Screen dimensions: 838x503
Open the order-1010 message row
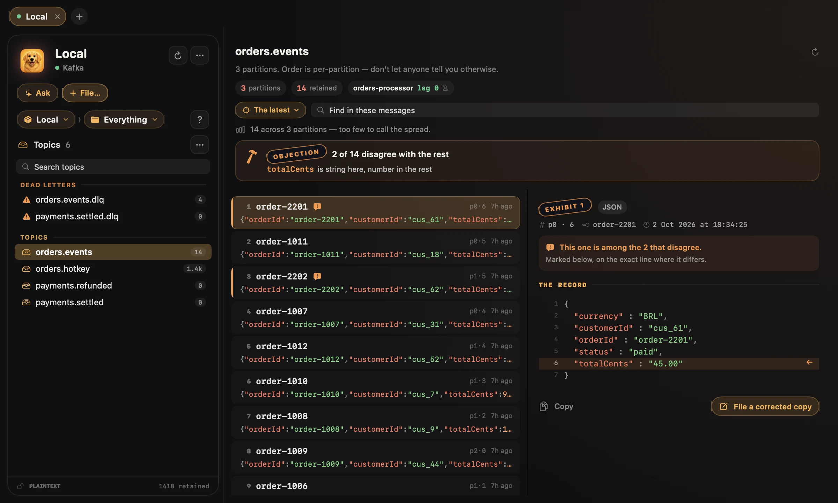375,387
